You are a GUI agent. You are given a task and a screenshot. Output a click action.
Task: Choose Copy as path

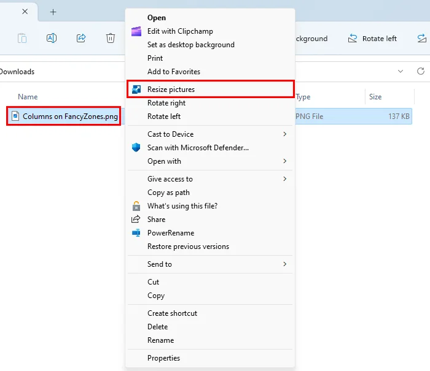(168, 193)
